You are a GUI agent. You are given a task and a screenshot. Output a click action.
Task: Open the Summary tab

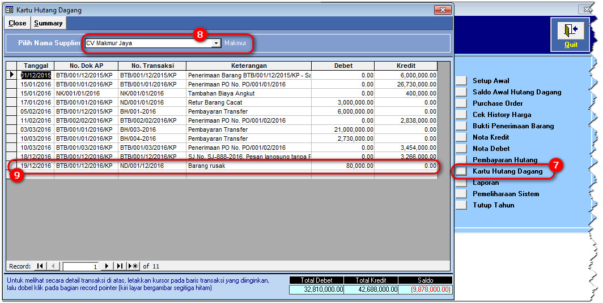[x=48, y=23]
